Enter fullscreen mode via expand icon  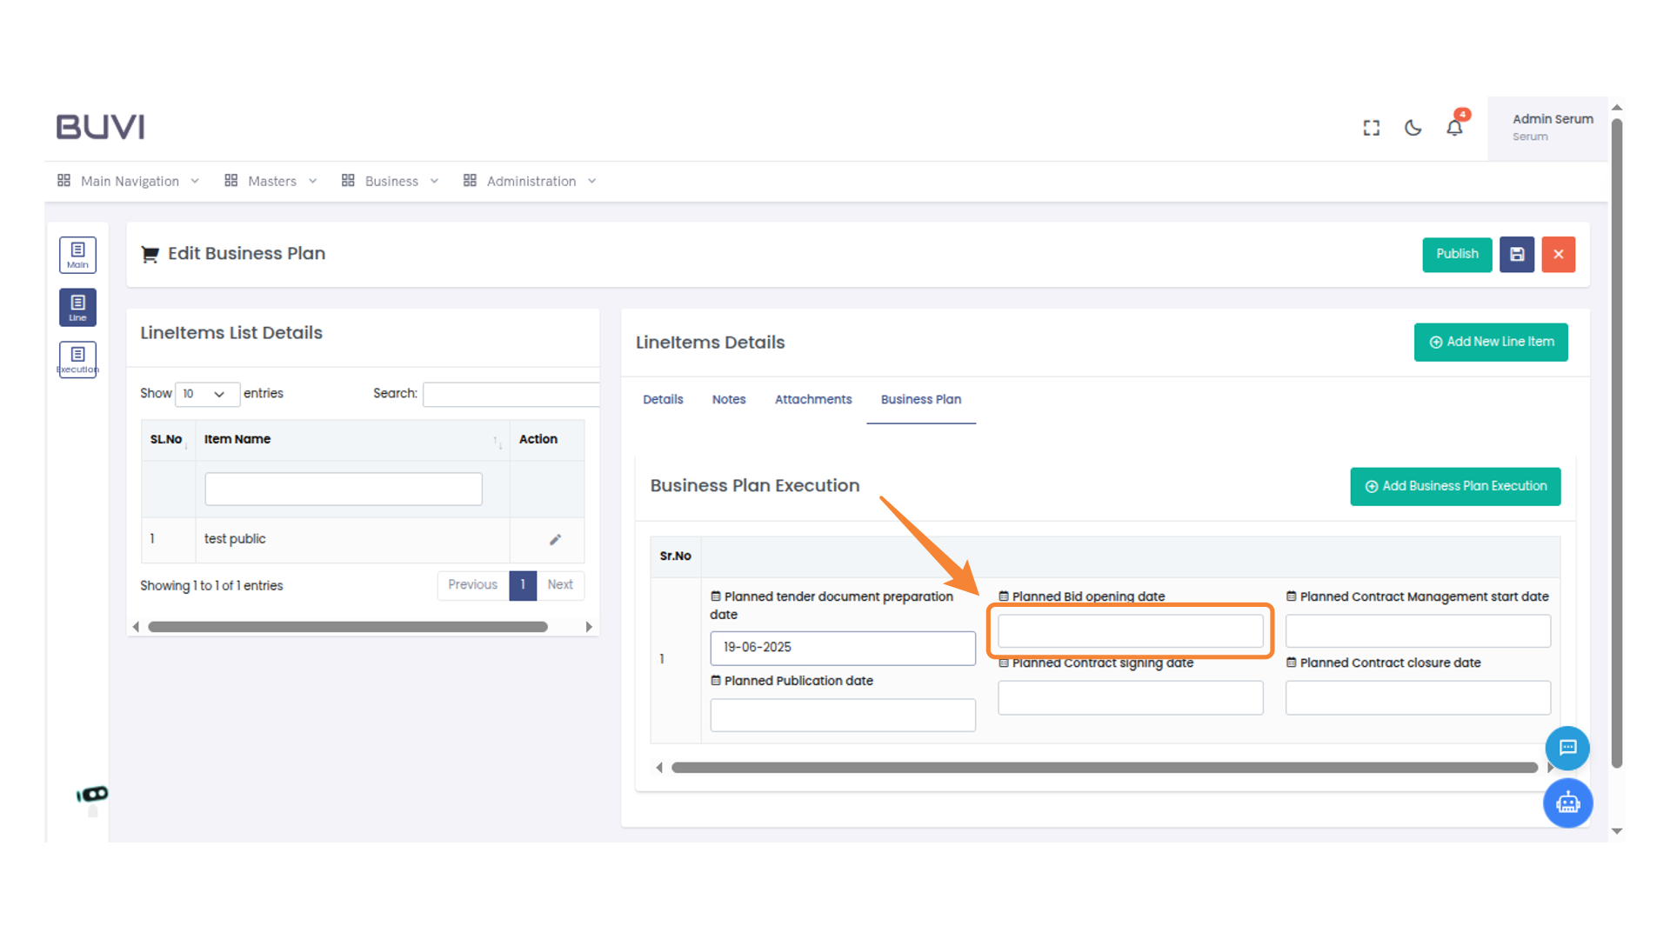(x=1372, y=128)
